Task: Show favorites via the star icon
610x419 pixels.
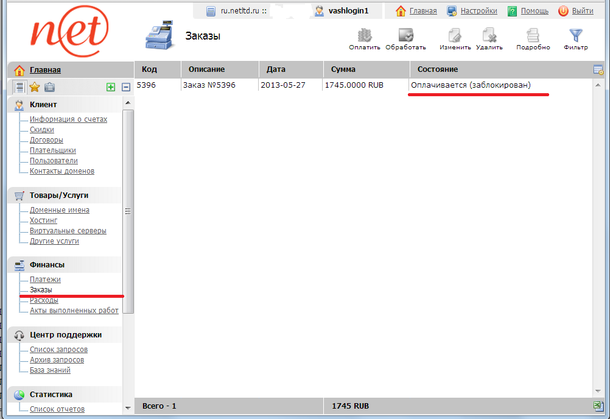Action: (x=35, y=87)
